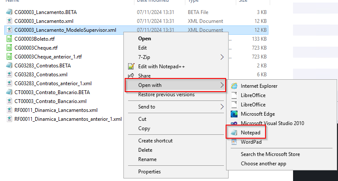
Task: Click the Notepad icon in submenu
Action: [234, 133]
